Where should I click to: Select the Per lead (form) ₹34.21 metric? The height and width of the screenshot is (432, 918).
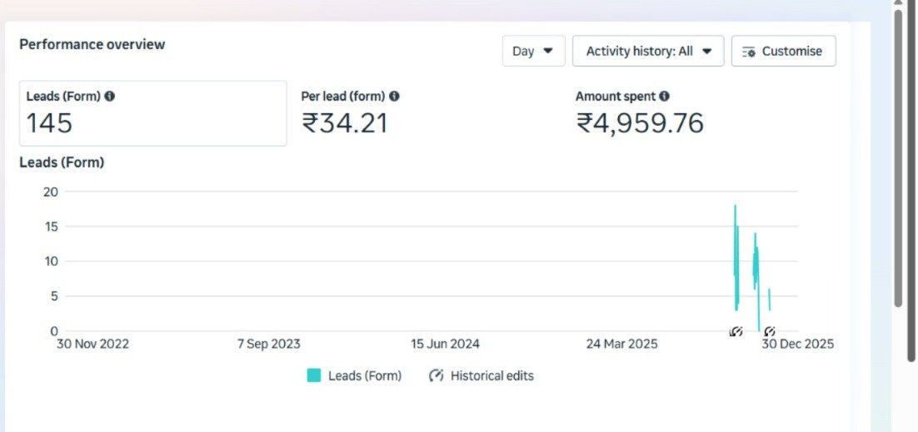350,113
